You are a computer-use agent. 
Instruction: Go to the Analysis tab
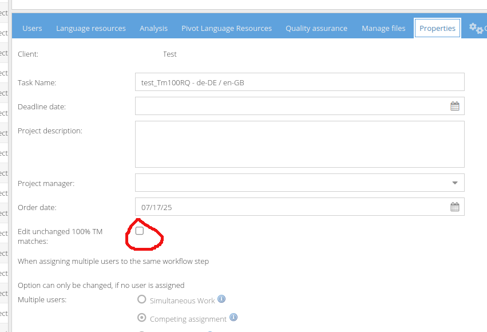pyautogui.click(x=153, y=28)
